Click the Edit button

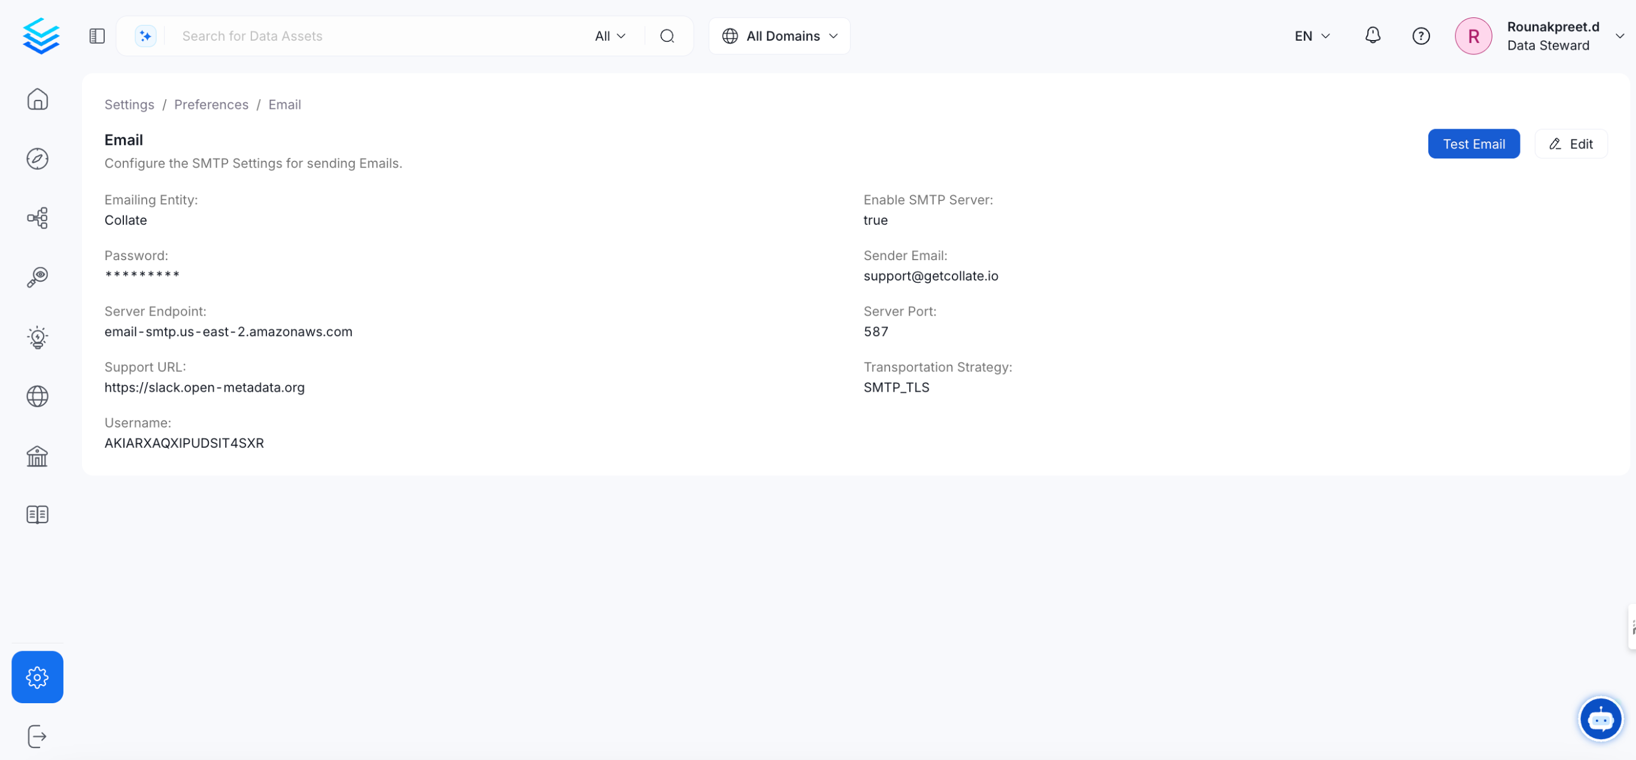click(x=1571, y=144)
